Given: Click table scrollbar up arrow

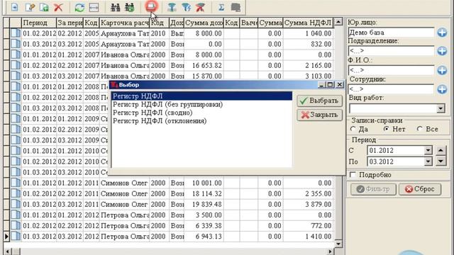Looking at the screenshot, I should pos(338,21).
